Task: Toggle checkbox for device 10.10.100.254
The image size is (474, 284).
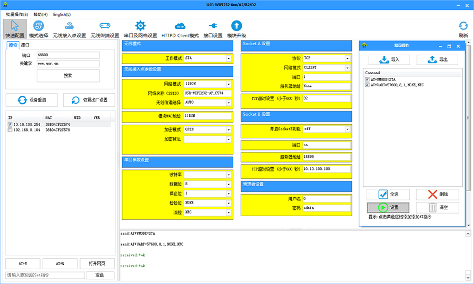Action: 10,124
